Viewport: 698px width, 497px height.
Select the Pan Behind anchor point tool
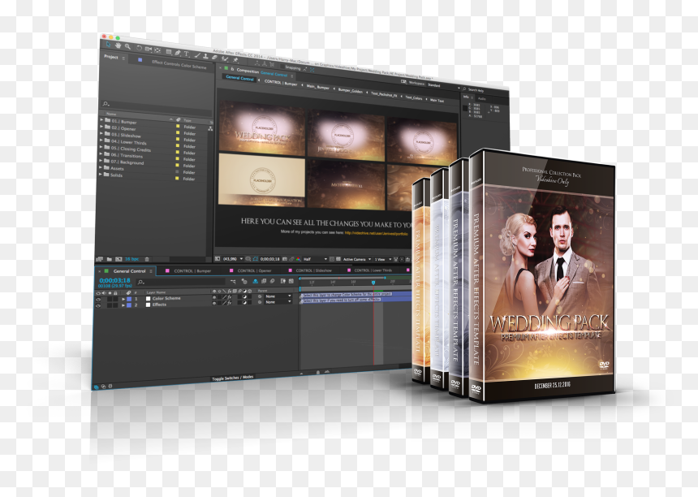pos(157,50)
